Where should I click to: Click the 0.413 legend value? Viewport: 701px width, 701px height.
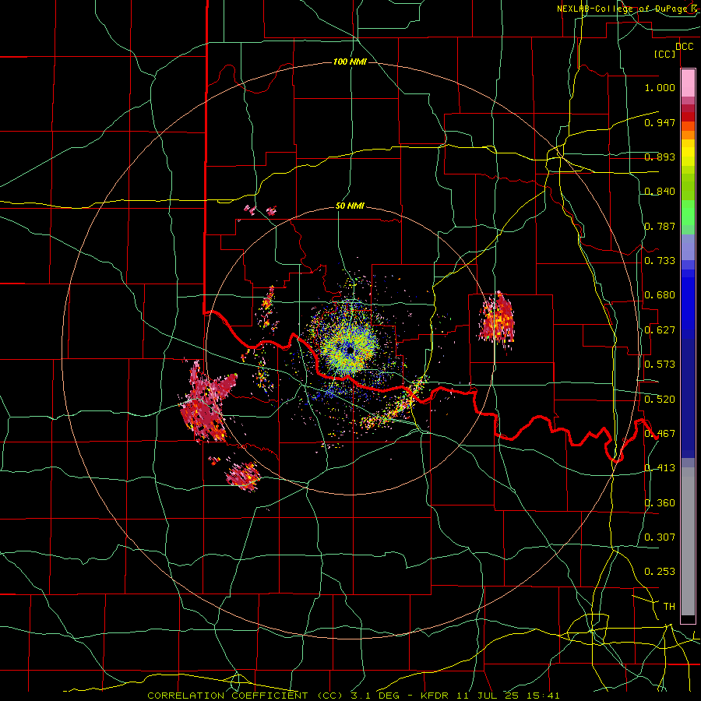pos(660,468)
